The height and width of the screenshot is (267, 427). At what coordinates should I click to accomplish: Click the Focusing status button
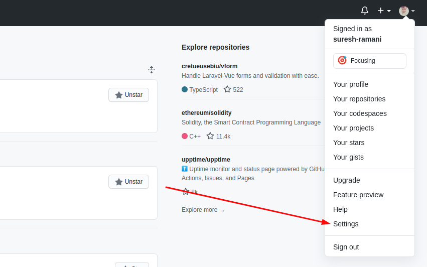pos(369,61)
